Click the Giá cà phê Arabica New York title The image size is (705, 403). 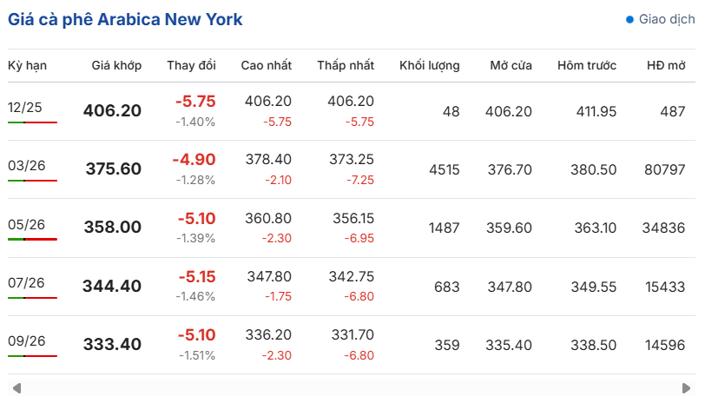click(x=125, y=19)
